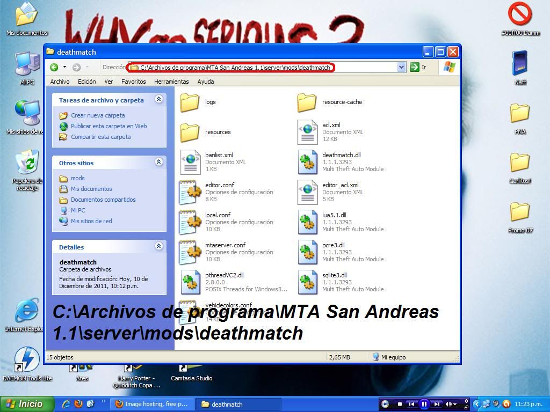
Task: Collapse the Otros sitios panel
Action: pyautogui.click(x=158, y=162)
